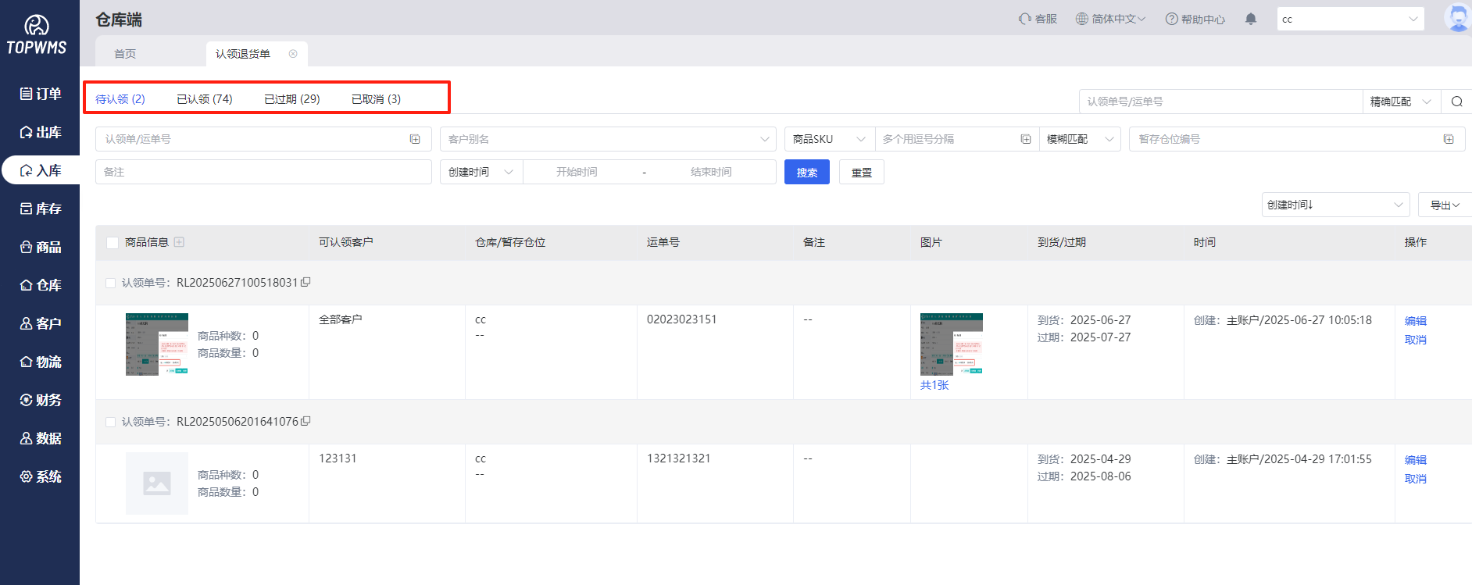The image size is (1472, 585).
Task: Click the user avatar in top corner
Action: pos(1457,17)
